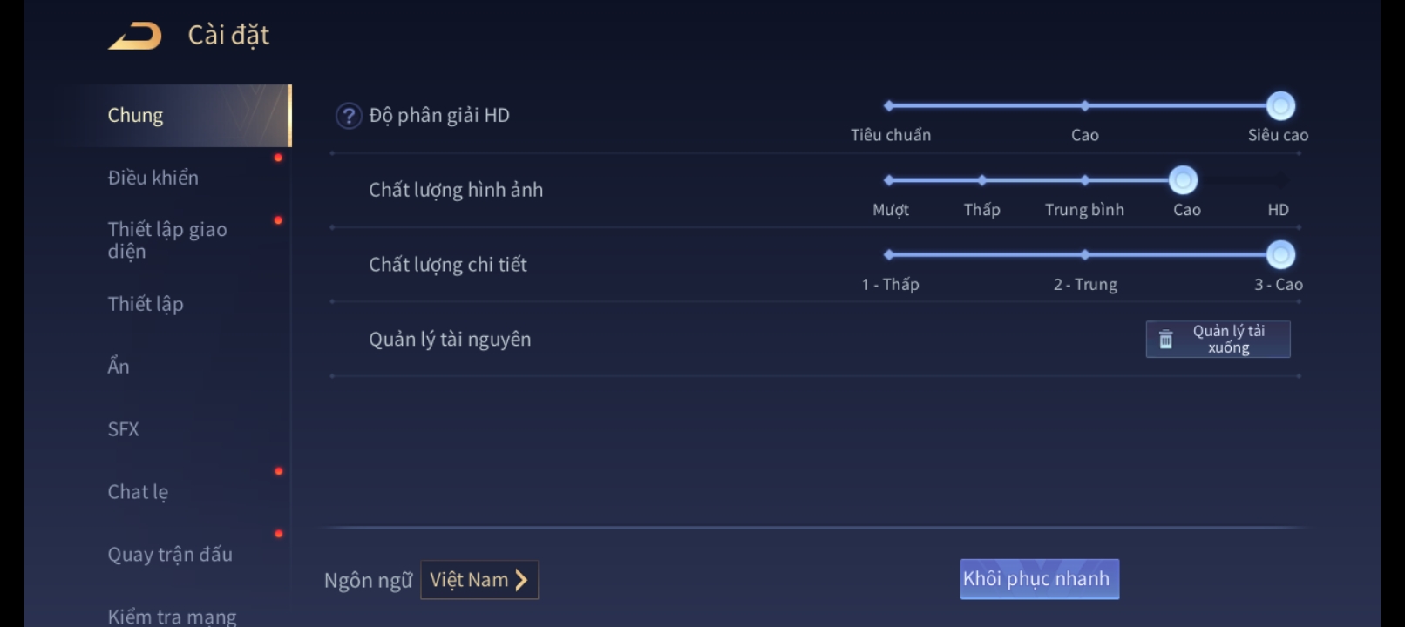Expand the Việt Nam language chevron
The height and width of the screenshot is (627, 1405).
(x=521, y=580)
